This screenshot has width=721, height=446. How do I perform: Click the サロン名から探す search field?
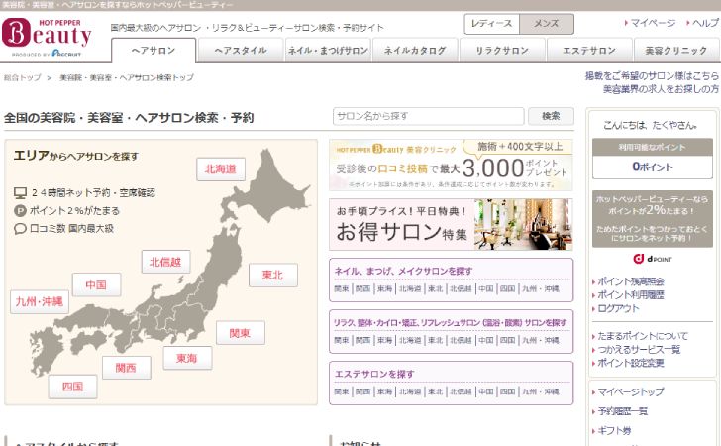pos(428,116)
